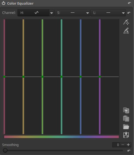Select the S channel curve tab
The height and width of the screenshot is (155, 134).
(x=70, y=13)
